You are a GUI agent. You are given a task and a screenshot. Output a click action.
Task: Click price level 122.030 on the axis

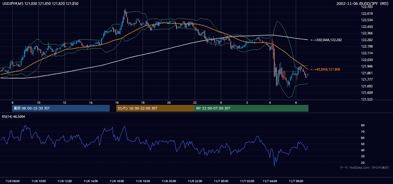pos(367,60)
